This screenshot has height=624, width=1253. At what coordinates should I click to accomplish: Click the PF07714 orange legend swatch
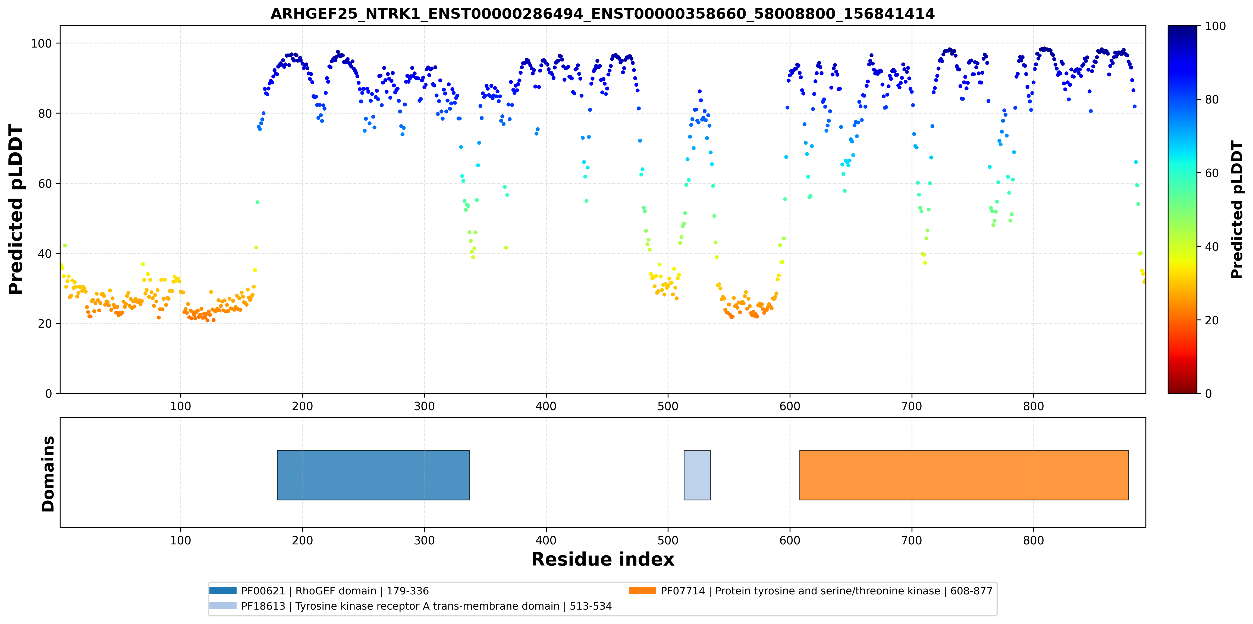tap(642, 590)
